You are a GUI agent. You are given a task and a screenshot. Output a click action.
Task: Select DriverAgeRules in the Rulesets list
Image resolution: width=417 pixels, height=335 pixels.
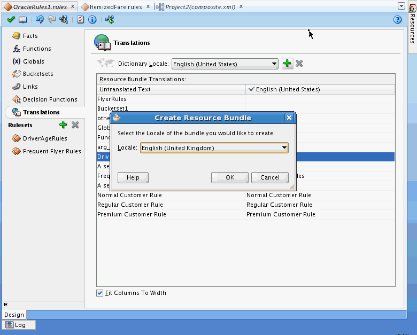coord(45,138)
